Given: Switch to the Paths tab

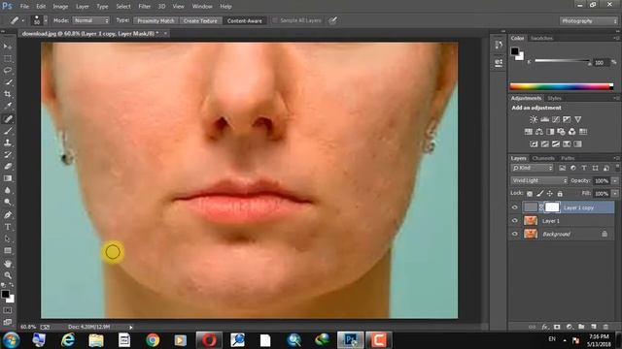Looking at the screenshot, I should tap(568, 158).
